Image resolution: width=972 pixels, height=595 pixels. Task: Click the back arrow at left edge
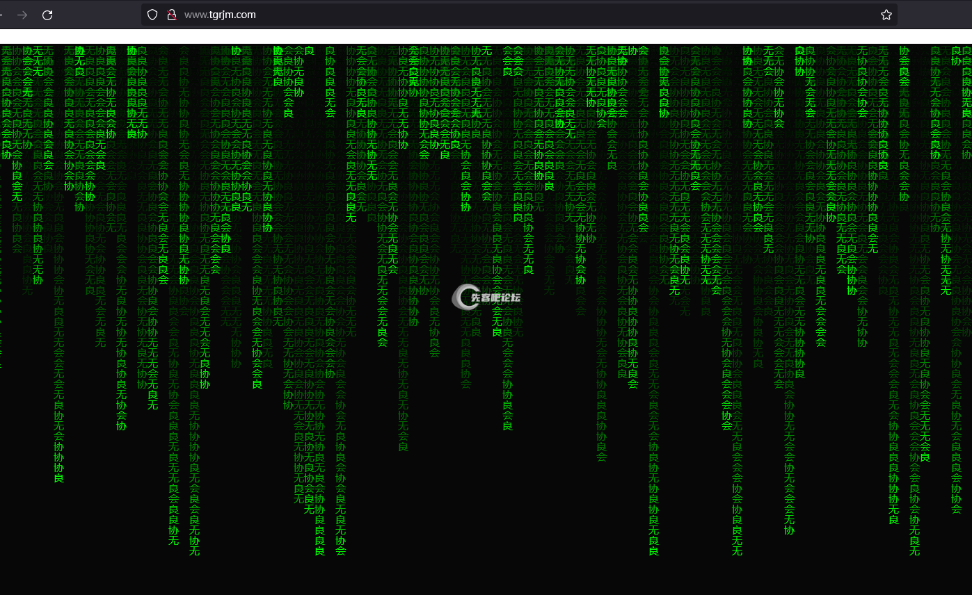(2, 15)
